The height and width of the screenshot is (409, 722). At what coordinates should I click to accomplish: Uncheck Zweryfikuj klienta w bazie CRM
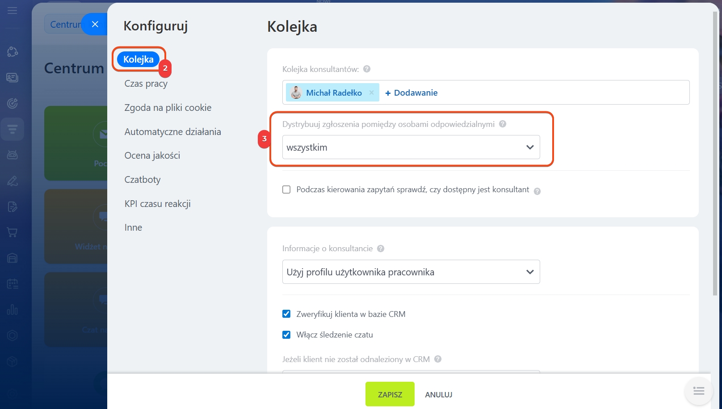tap(286, 314)
